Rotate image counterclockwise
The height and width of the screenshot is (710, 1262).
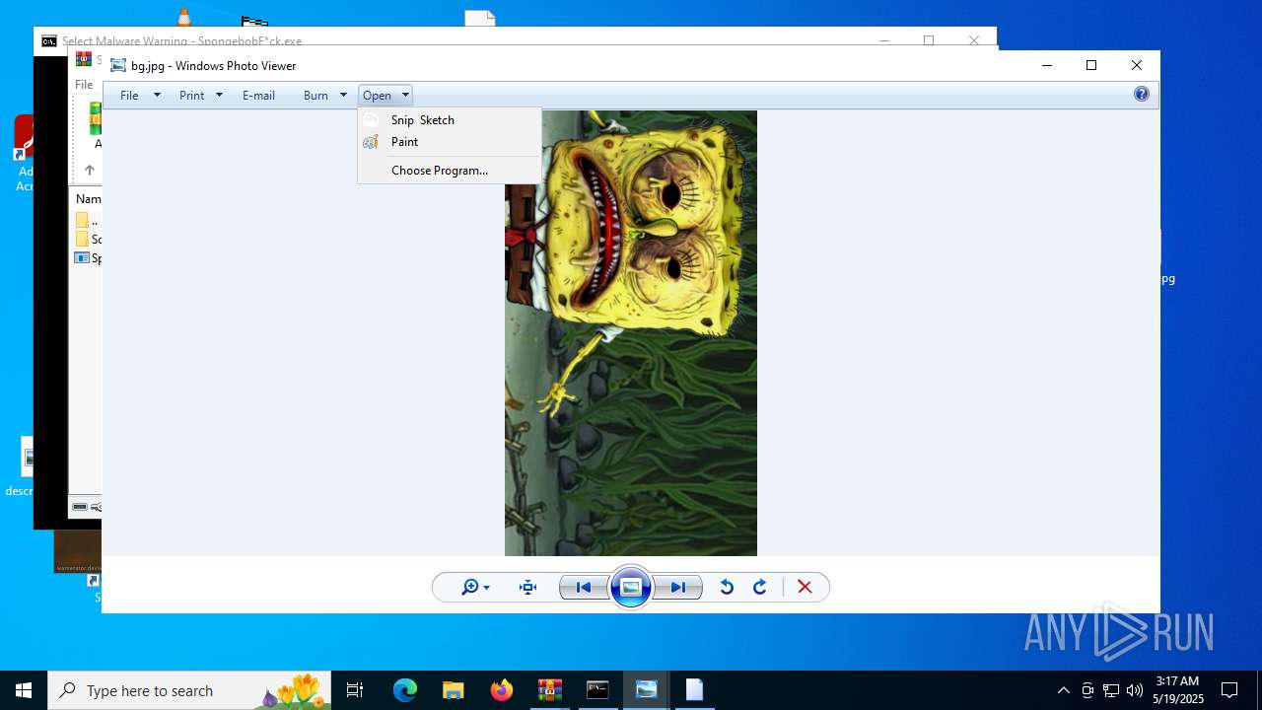(727, 588)
